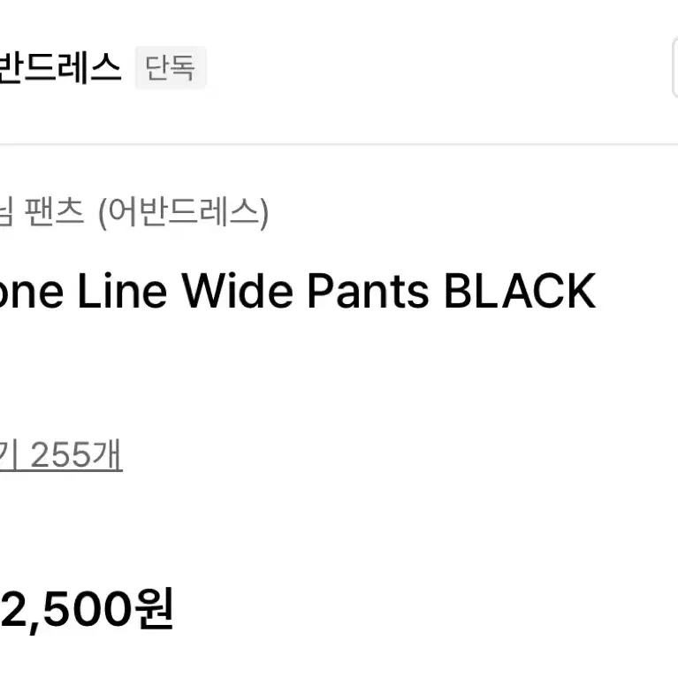
Task: Click the 2,500원 price text
Action: tap(87, 610)
